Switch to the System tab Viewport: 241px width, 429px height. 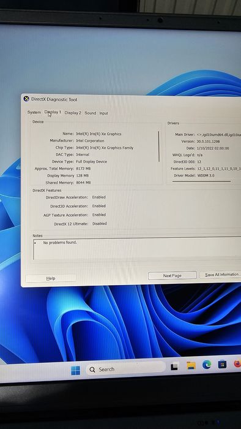[34, 112]
